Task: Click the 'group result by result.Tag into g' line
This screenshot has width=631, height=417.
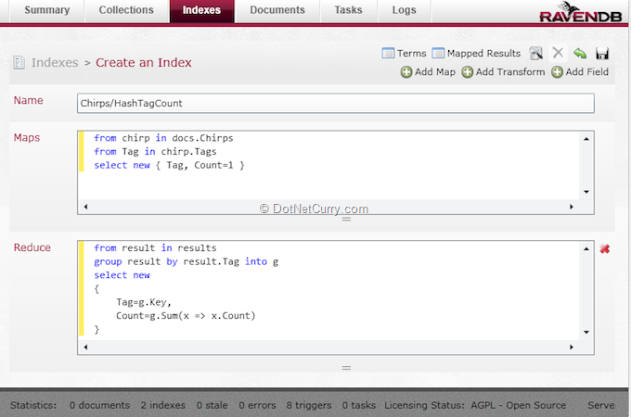Action: click(x=186, y=261)
